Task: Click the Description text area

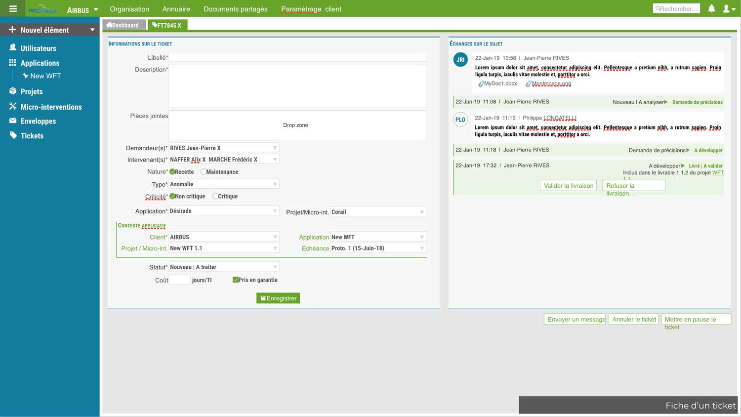Action: pos(297,86)
